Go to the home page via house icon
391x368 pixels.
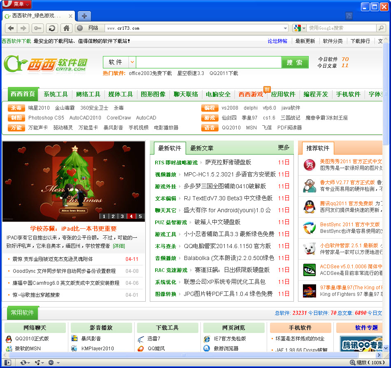click(66, 28)
